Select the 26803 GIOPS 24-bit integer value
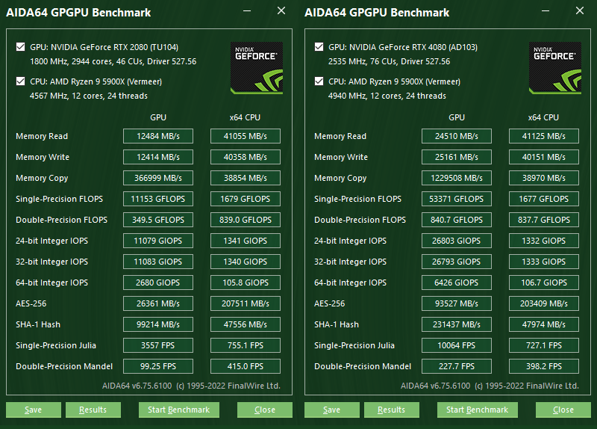 click(x=457, y=241)
